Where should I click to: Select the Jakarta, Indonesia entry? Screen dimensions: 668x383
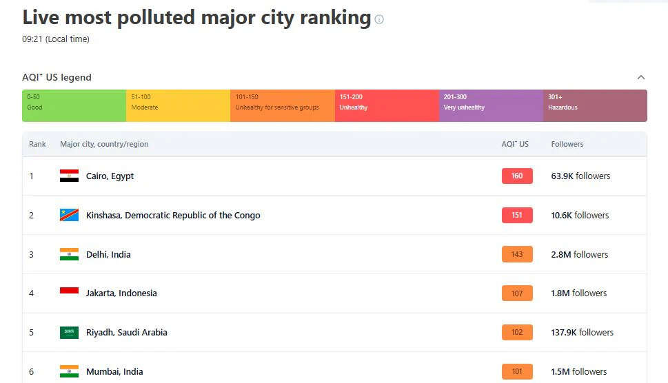[x=121, y=293]
